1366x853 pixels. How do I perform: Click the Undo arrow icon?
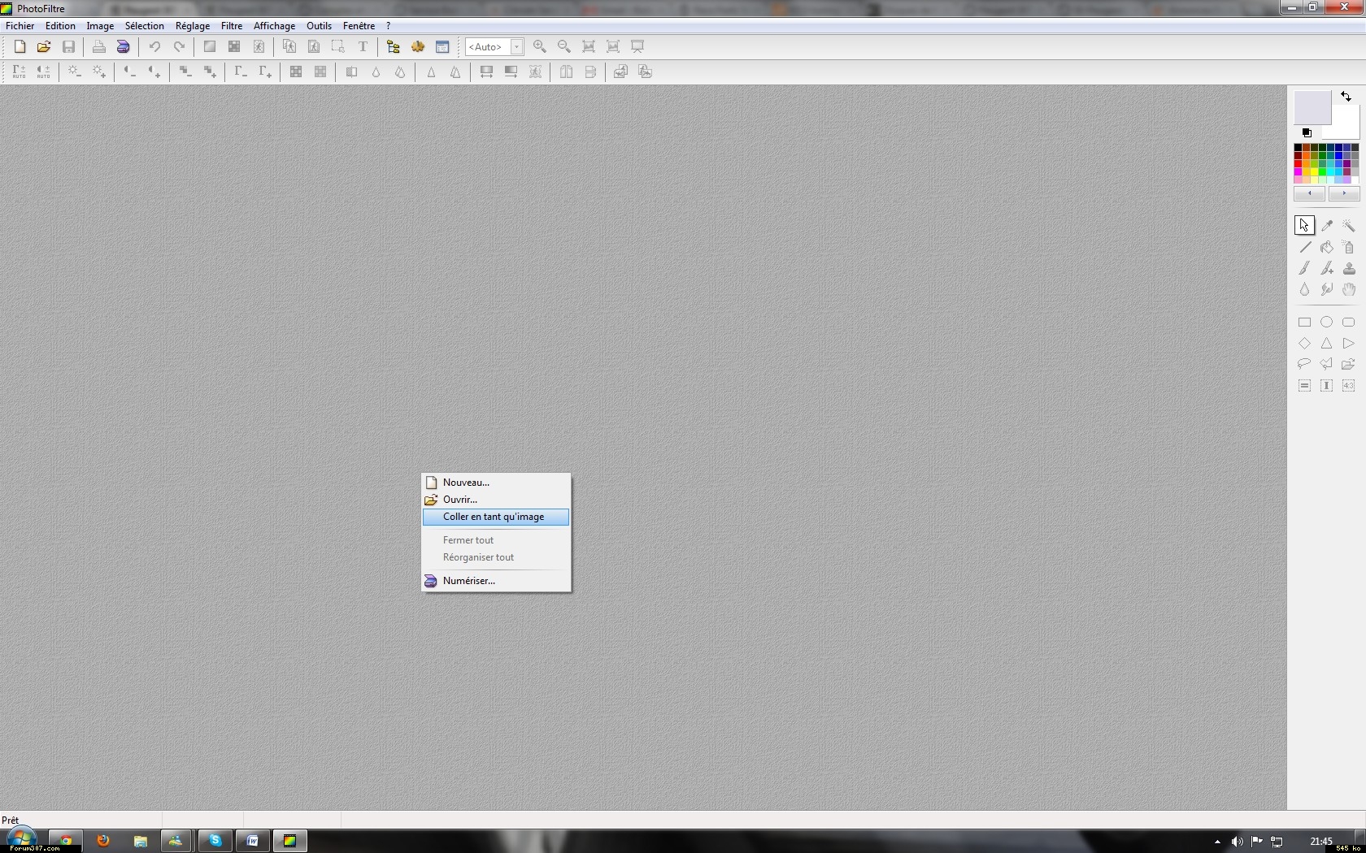pos(154,47)
